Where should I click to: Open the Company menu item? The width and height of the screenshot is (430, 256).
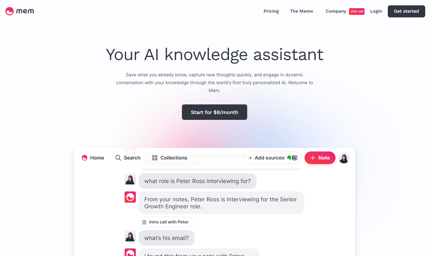coord(336,11)
